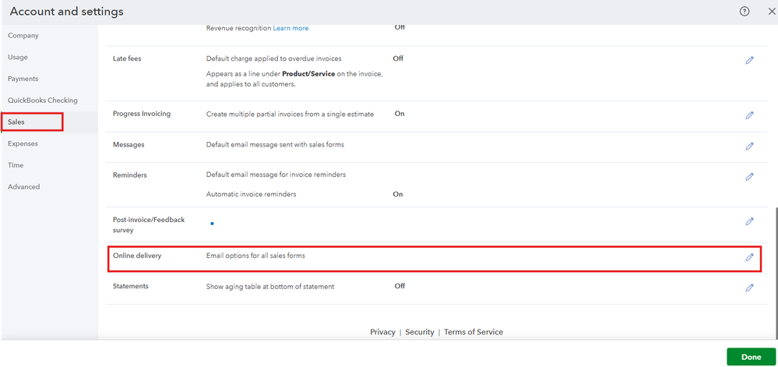Image resolution: width=778 pixels, height=367 pixels.
Task: Go to the Payments tab
Action: 23,79
